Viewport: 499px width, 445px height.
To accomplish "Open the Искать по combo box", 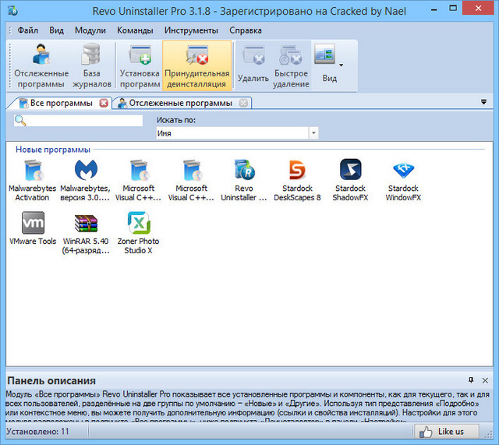I will pos(237,133).
